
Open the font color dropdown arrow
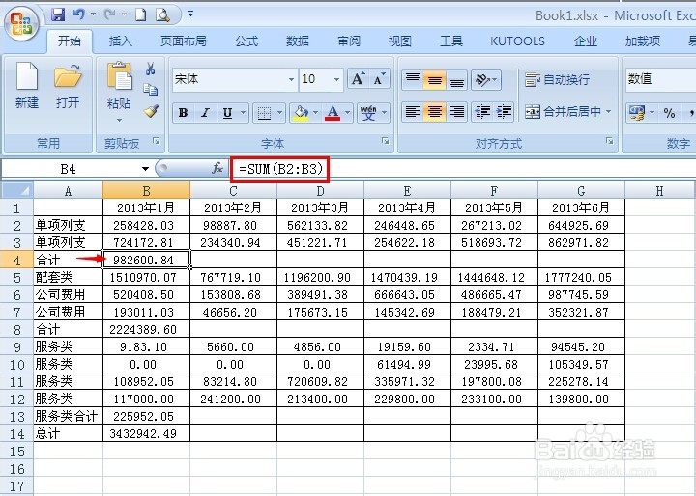(x=348, y=113)
